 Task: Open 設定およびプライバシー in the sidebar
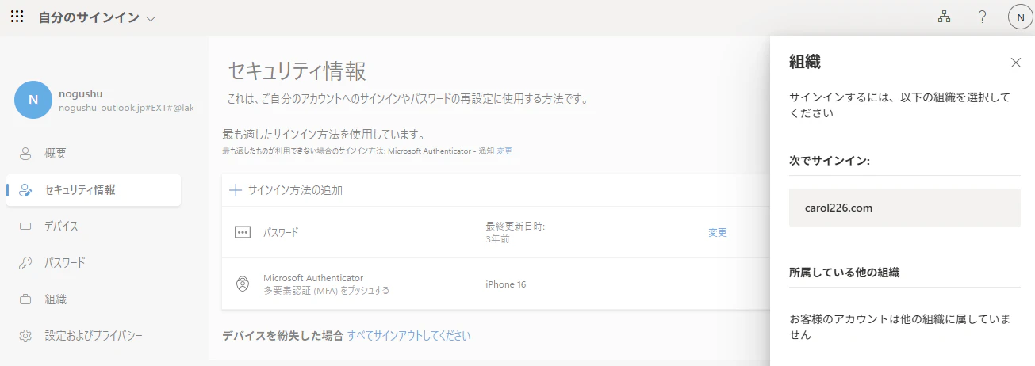pyautogui.click(x=94, y=336)
